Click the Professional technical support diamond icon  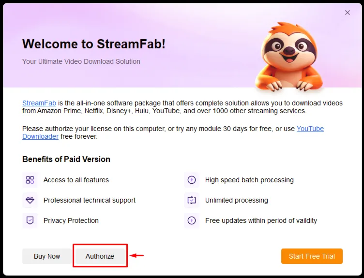coord(30,200)
